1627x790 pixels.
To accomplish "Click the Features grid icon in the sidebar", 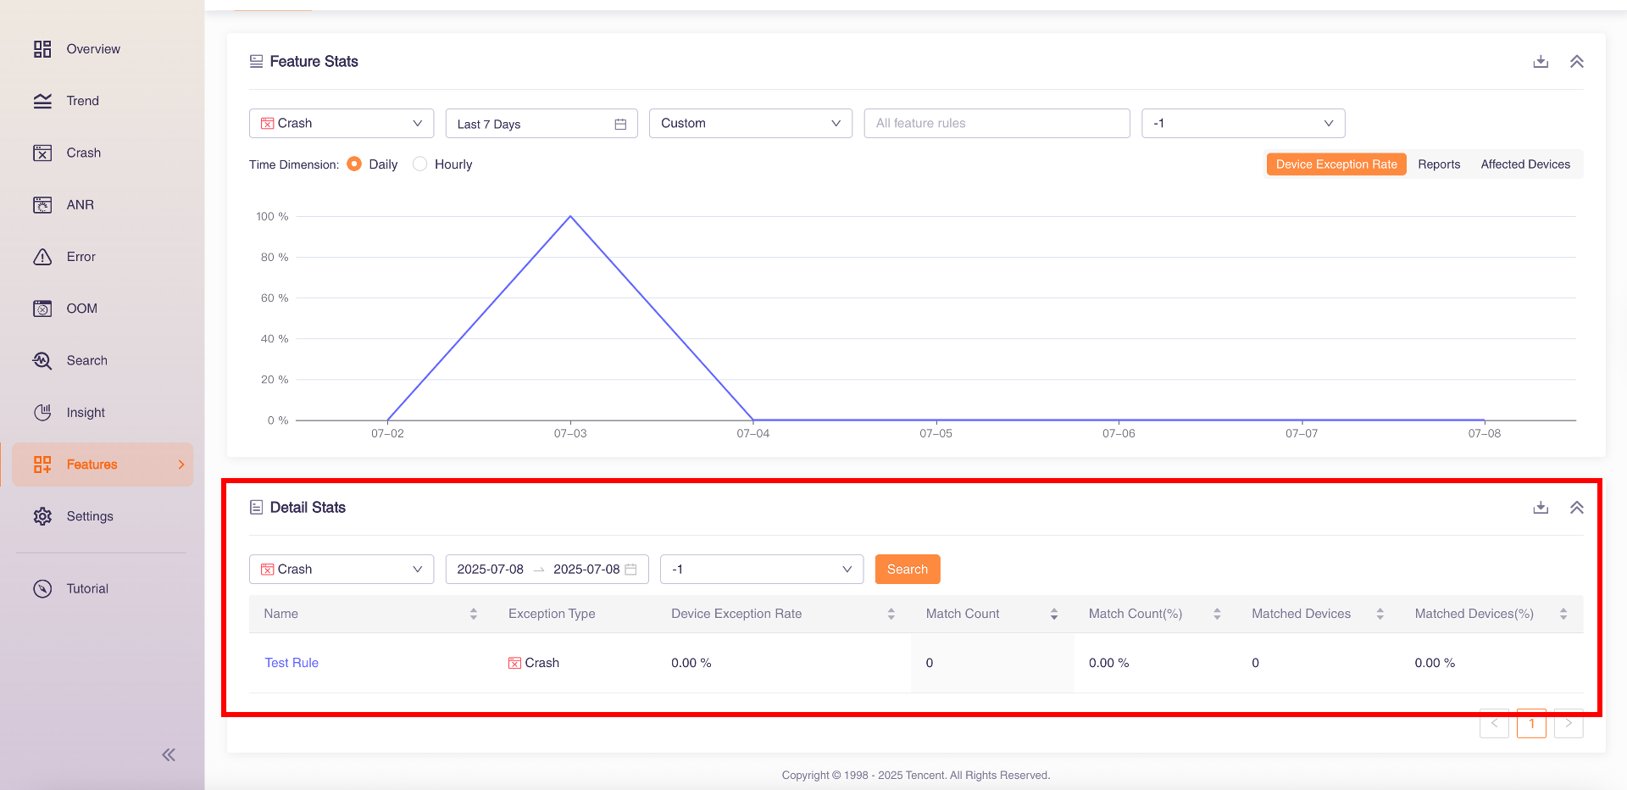I will click(42, 465).
